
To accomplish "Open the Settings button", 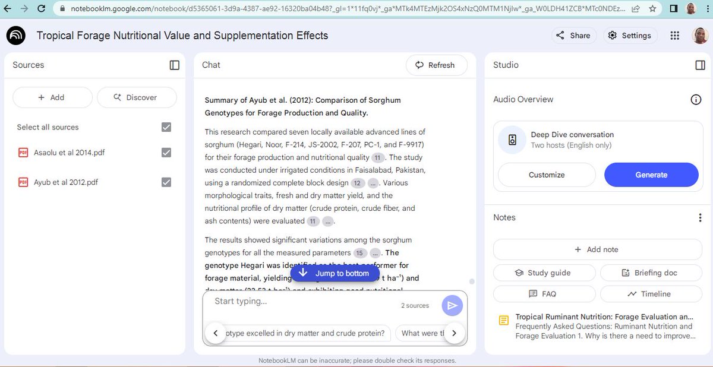I will pyautogui.click(x=630, y=36).
